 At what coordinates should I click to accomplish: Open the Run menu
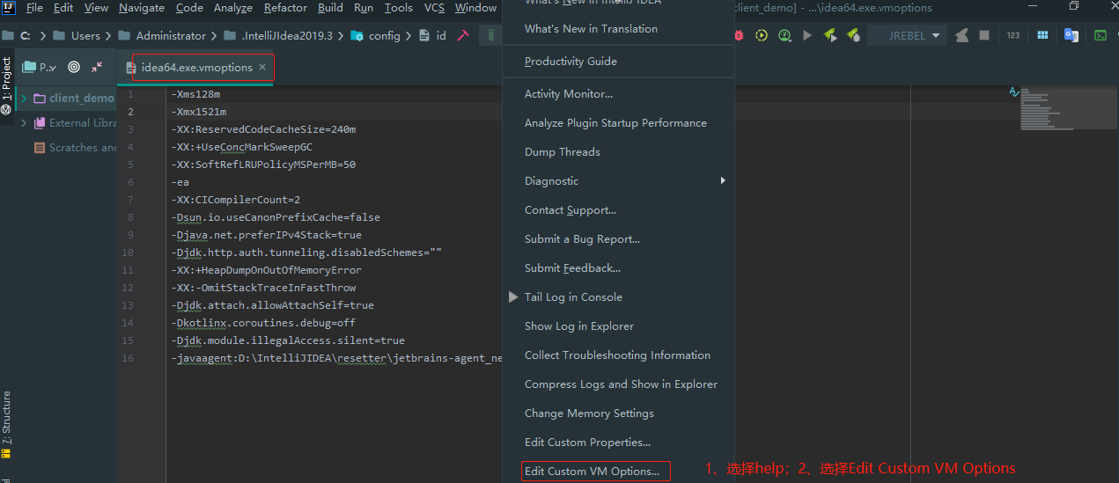coord(364,8)
